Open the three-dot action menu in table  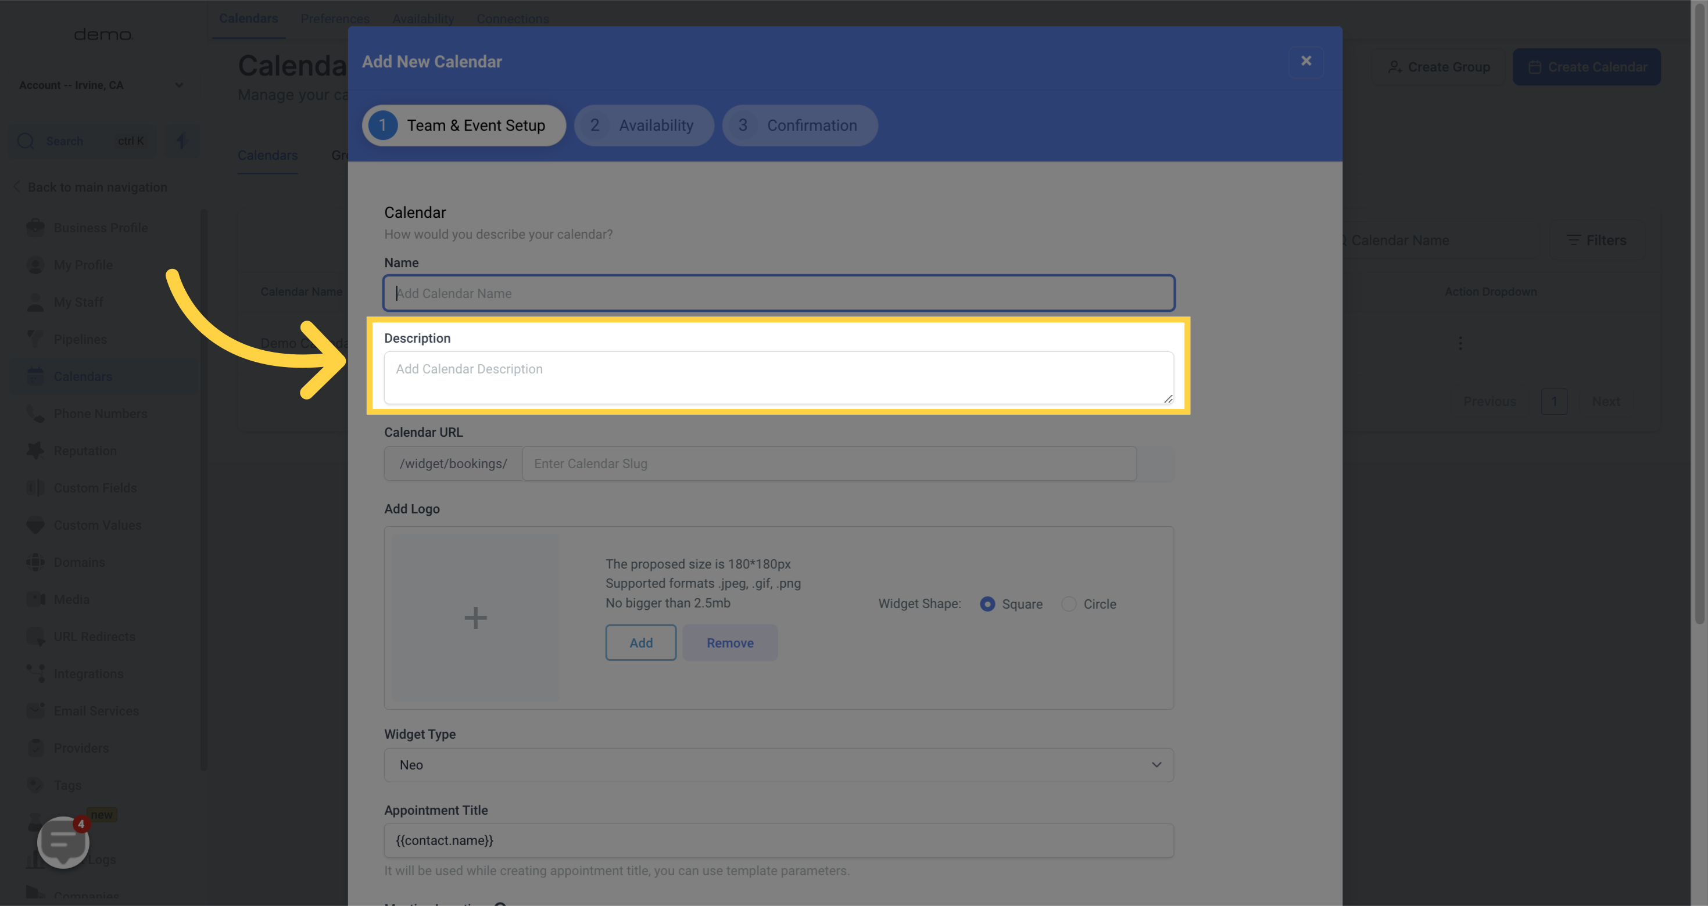pyautogui.click(x=1460, y=343)
